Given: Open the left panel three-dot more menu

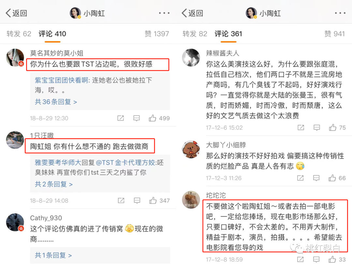Looking at the screenshot, I should pos(164,13).
